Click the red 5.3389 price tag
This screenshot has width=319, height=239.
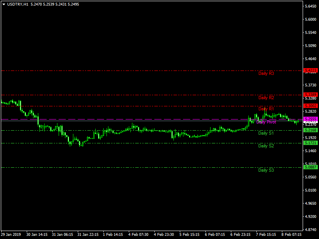coord(311,95)
